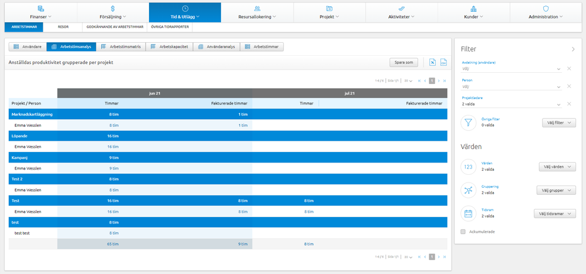Select page 1 in top pagination
The image size is (586, 274).
click(432, 81)
